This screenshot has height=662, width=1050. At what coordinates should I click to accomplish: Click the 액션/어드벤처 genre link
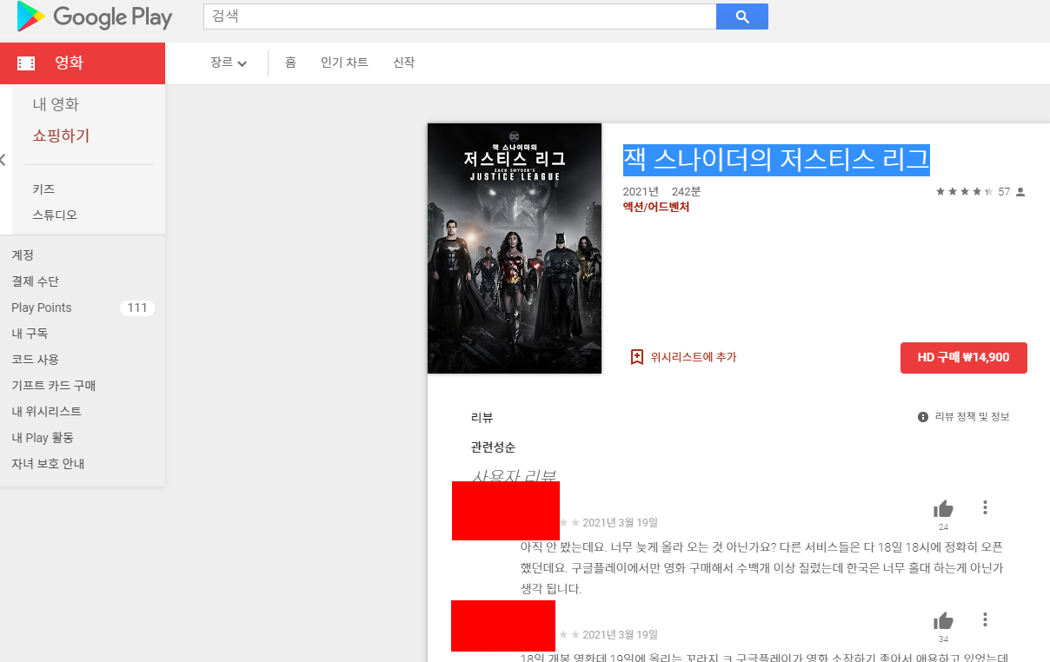pos(656,207)
